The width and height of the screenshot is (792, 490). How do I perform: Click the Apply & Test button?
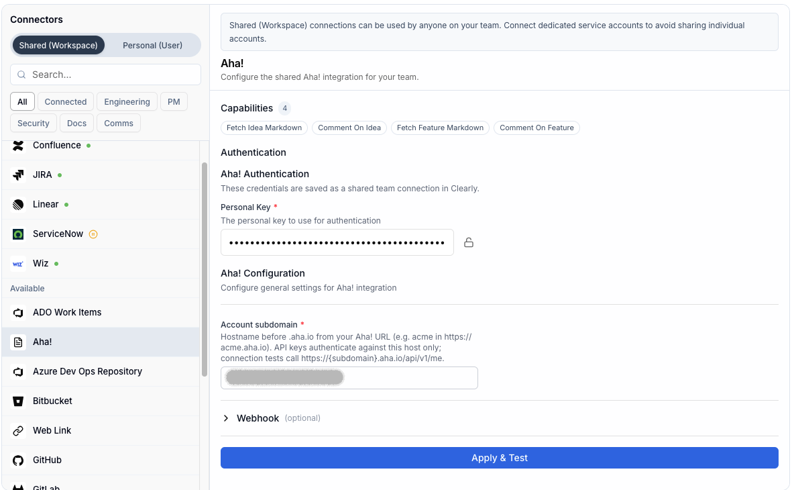[499, 458]
